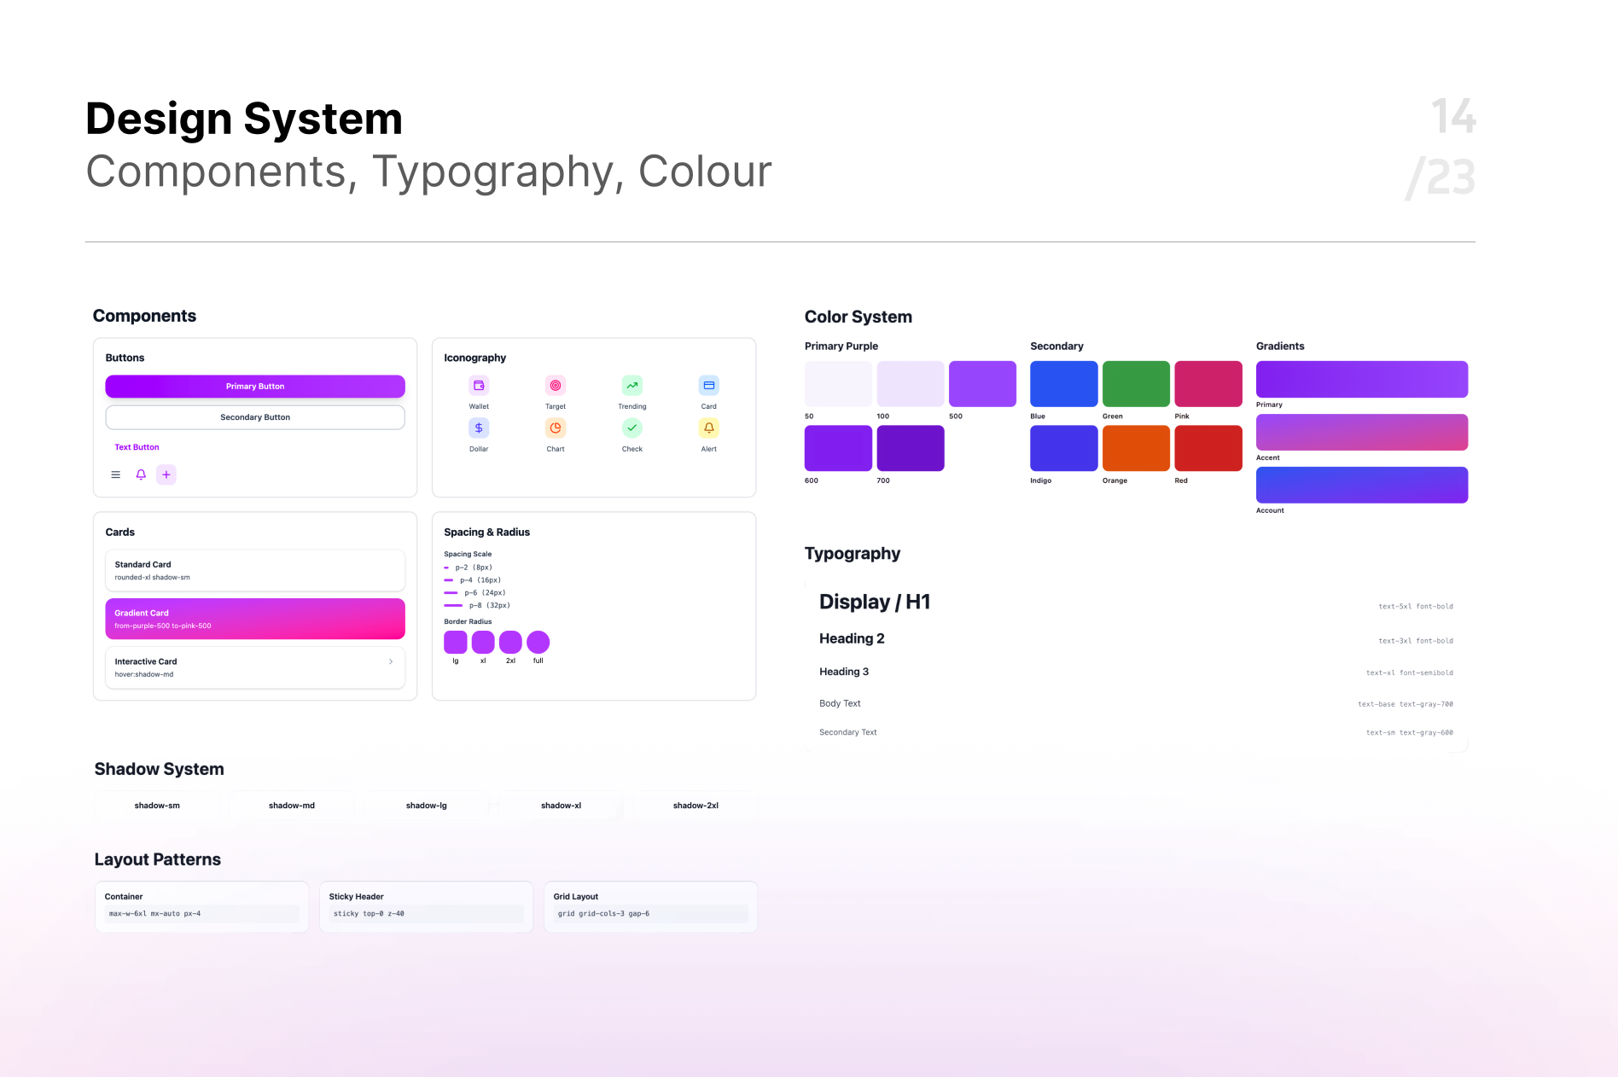Click the Secondary Button
The image size is (1618, 1077).
(255, 417)
